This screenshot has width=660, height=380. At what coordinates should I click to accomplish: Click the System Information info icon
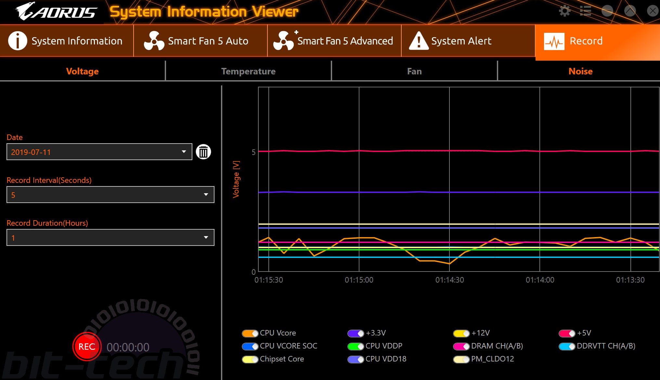pos(18,41)
